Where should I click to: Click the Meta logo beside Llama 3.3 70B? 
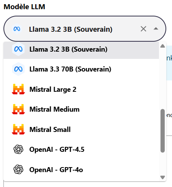click(18, 69)
